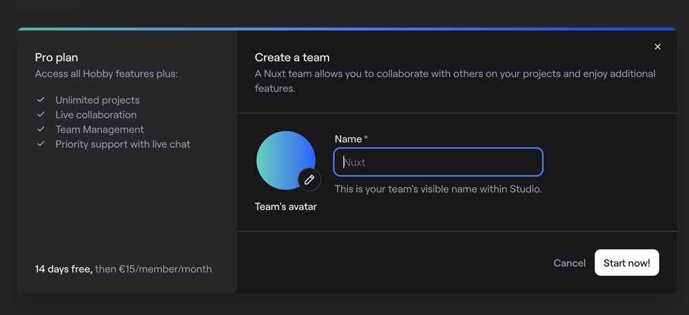Click the 'Pro plan' heading

[x=56, y=58]
